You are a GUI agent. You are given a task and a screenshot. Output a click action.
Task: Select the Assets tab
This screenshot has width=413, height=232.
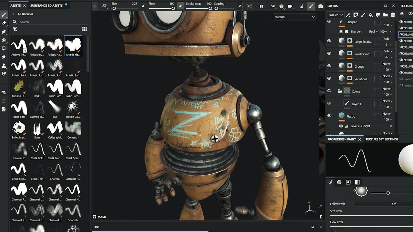pos(15,5)
